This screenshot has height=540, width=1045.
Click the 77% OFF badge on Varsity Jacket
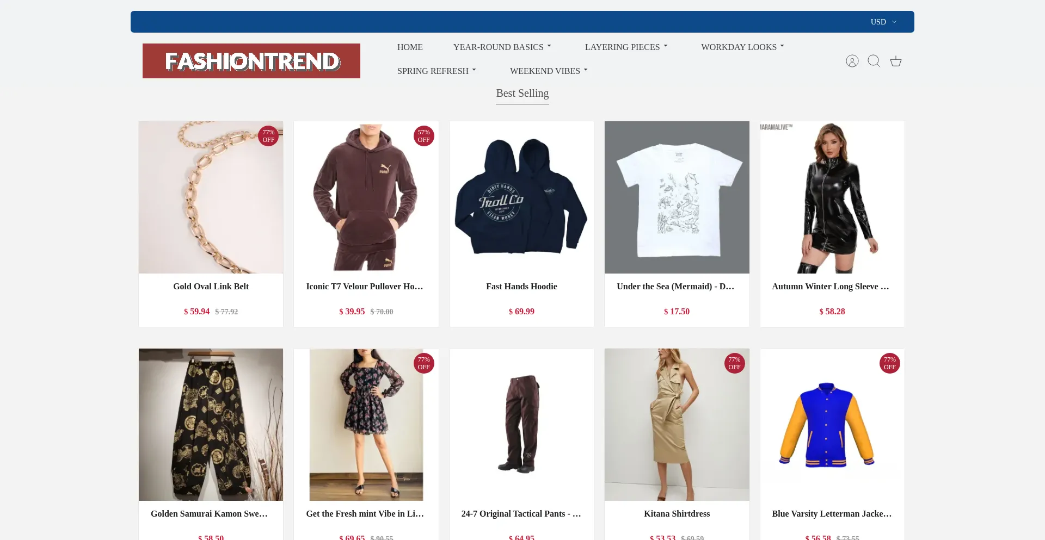click(x=889, y=363)
